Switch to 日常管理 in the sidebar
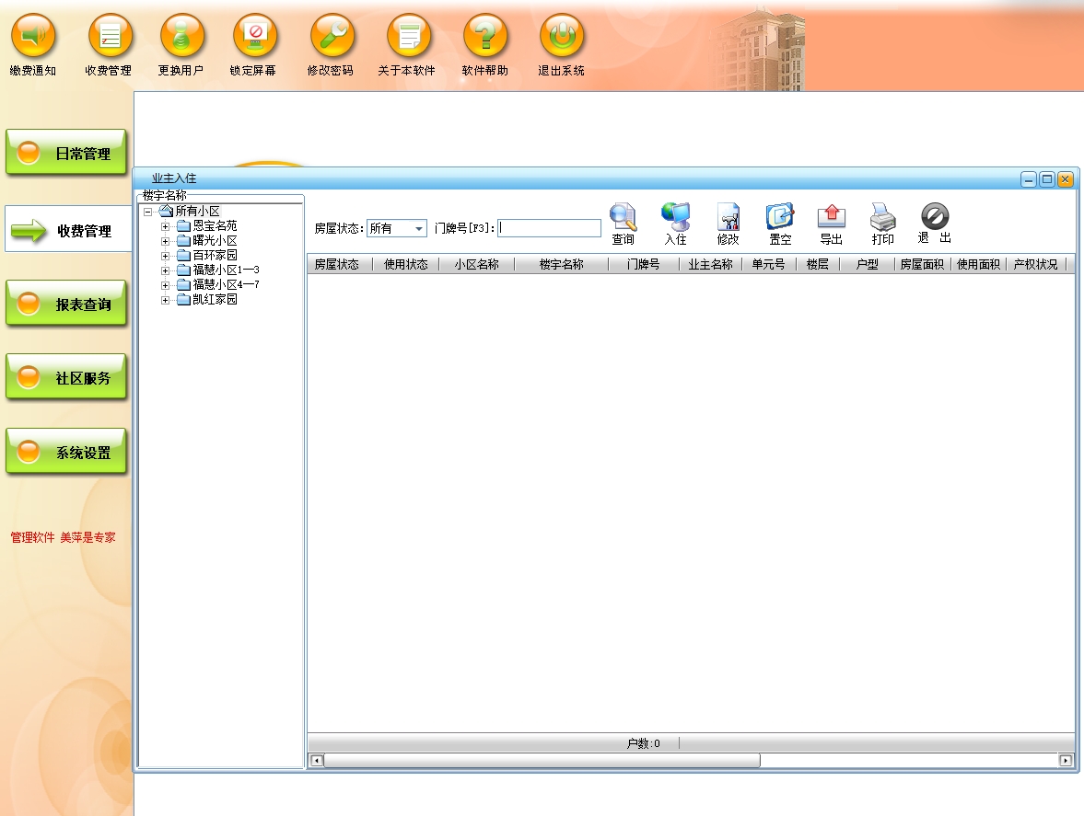1084x816 pixels. tap(66, 154)
